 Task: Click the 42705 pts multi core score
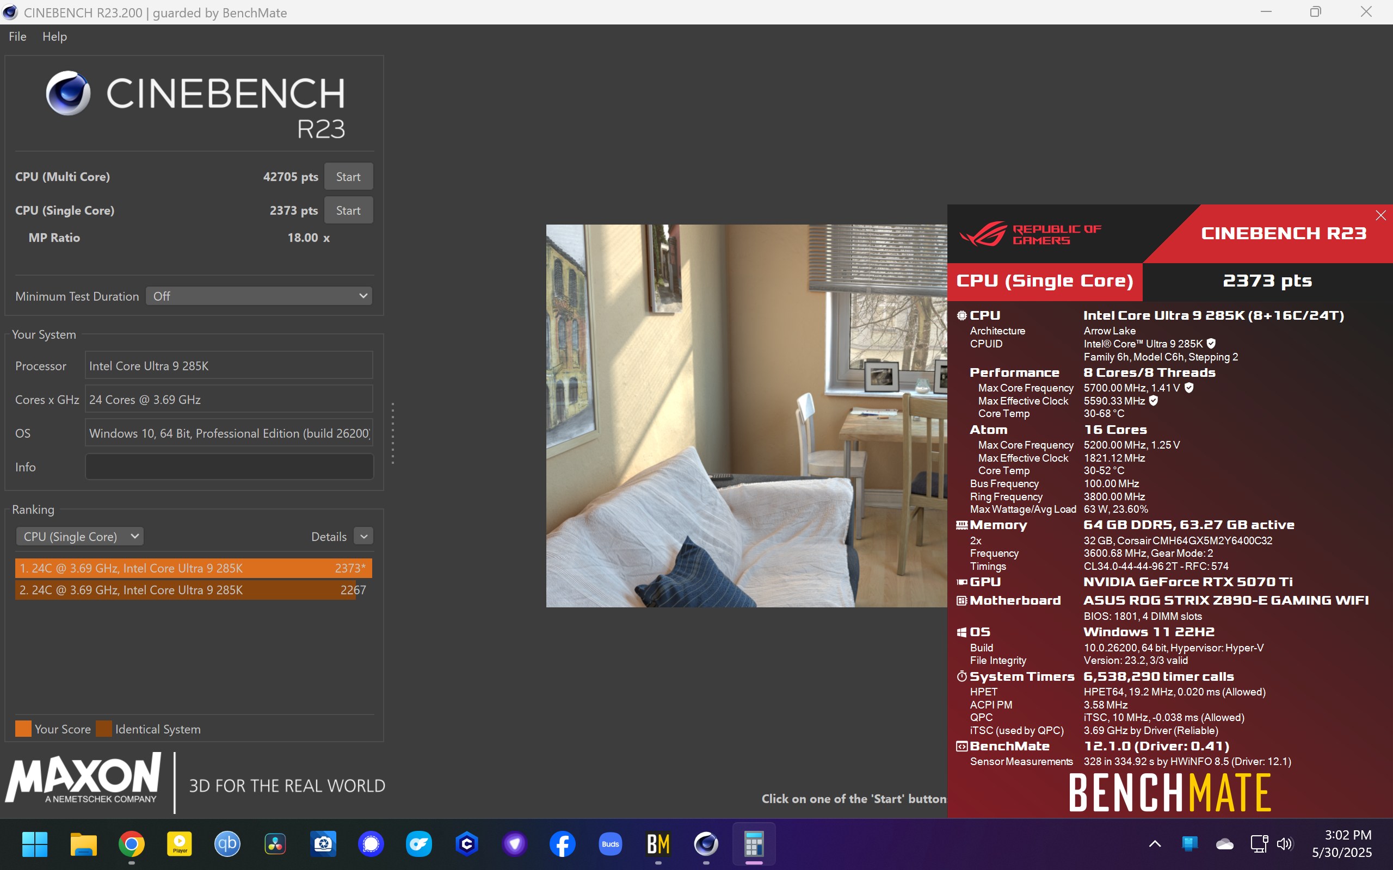[290, 177]
